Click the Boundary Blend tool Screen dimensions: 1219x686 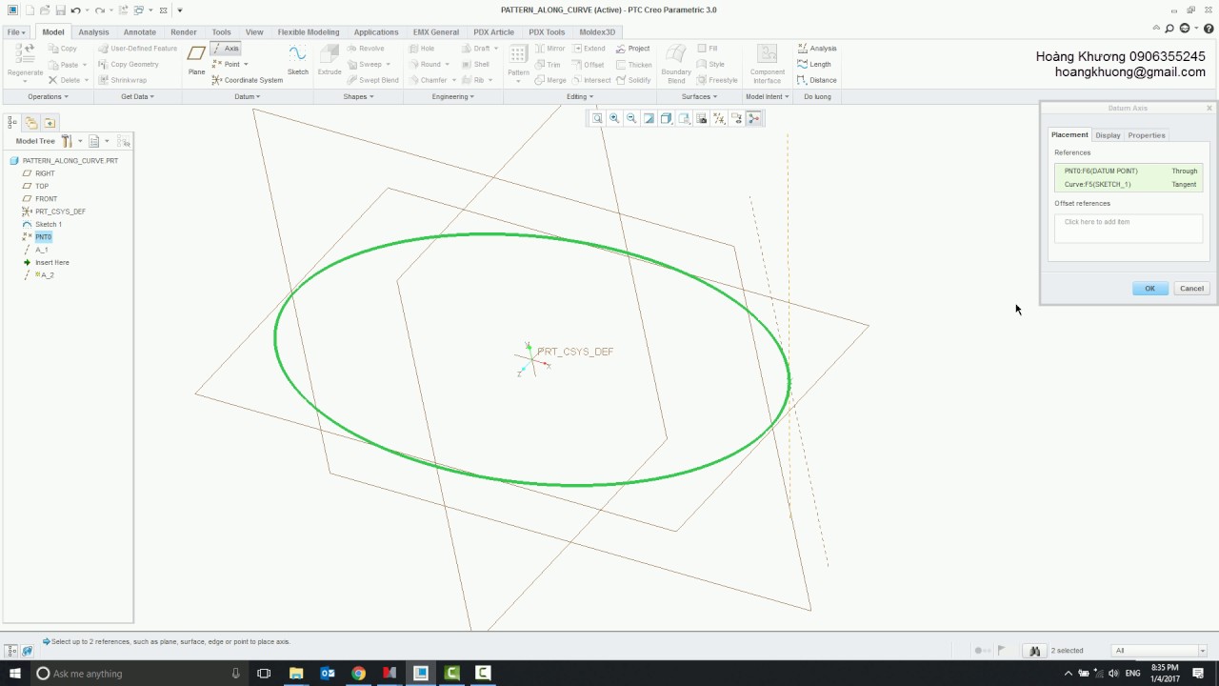[x=676, y=62]
